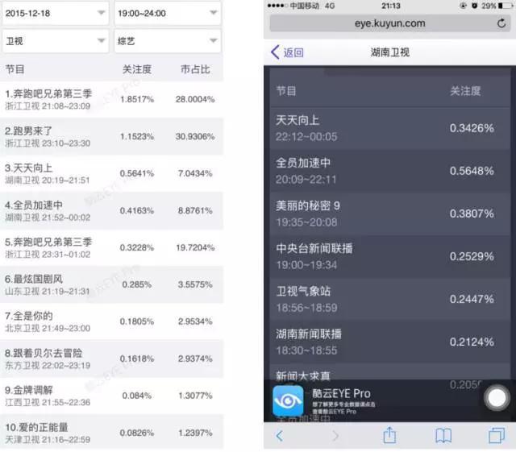This screenshot has width=516, height=452.
Task: Expand the 综艺 genre dropdown
Action: (x=168, y=41)
